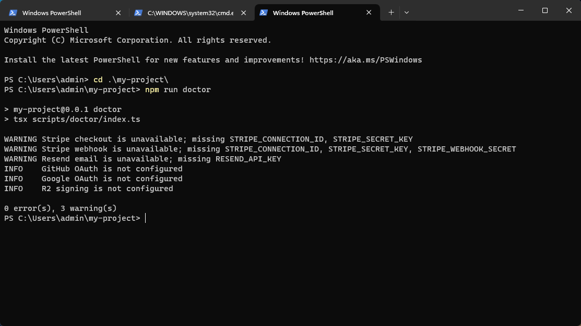Click the 'GitHub OAuth is not configured' line
Screen dimensions: 581x326
[93, 169]
